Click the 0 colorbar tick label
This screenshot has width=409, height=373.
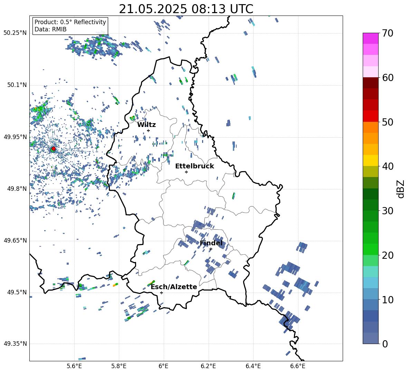[385, 344]
